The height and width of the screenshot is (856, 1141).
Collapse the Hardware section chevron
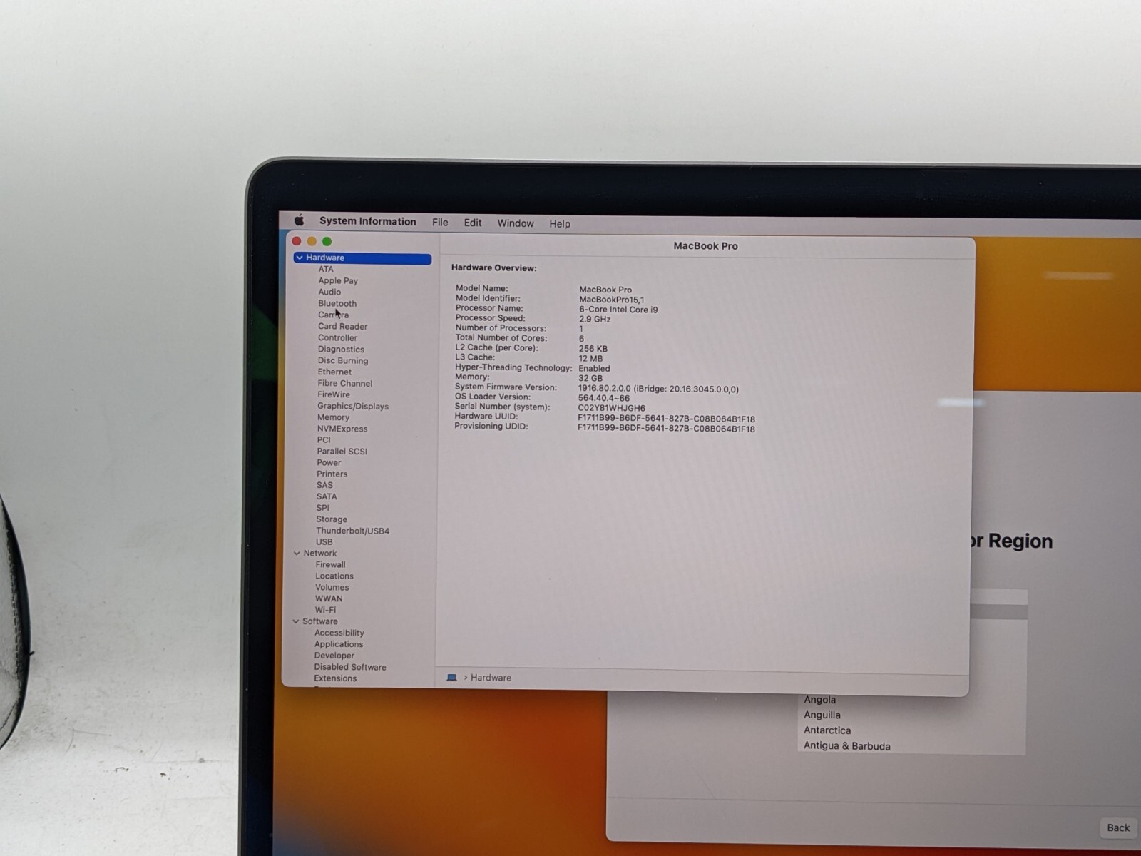[300, 258]
